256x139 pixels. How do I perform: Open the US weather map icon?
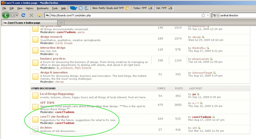73,8
